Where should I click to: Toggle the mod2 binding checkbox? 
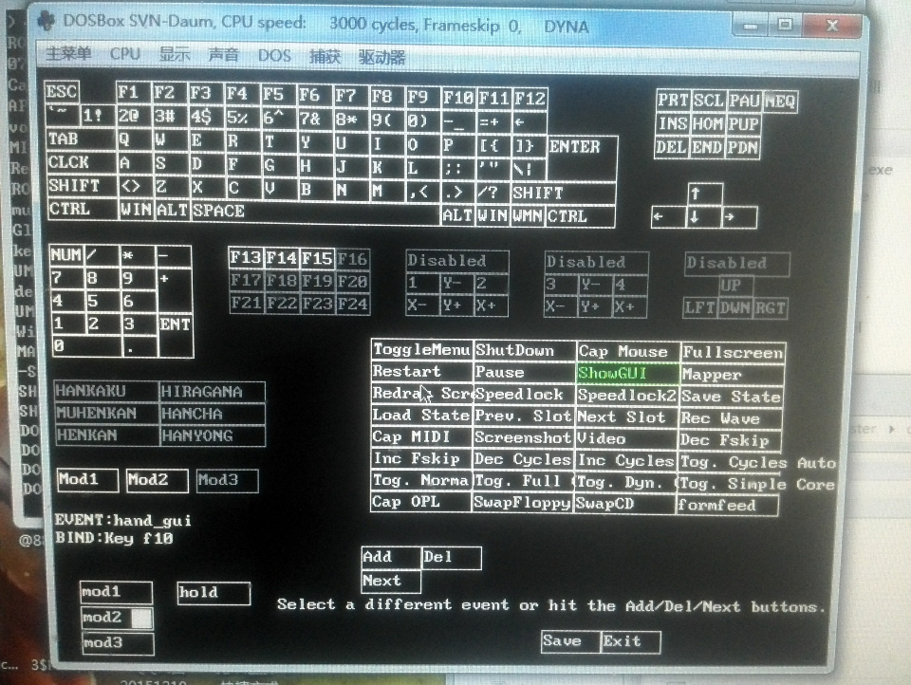[x=117, y=618]
